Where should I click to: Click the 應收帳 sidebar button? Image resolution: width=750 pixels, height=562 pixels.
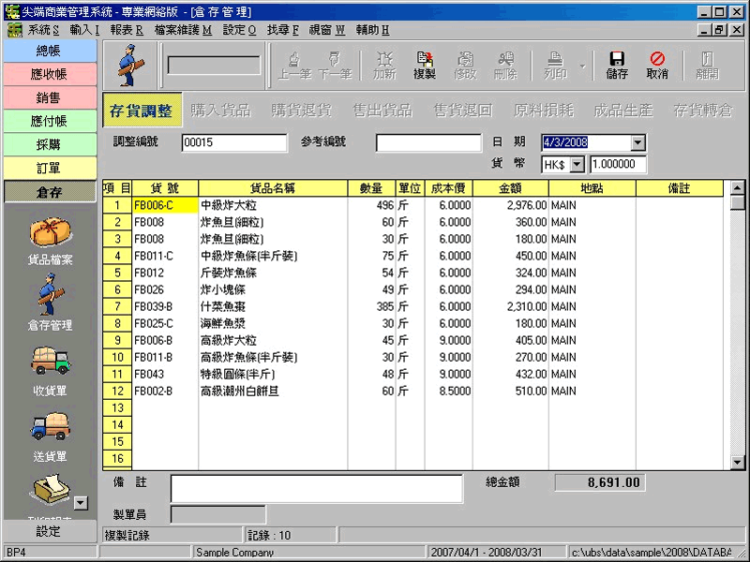click(x=49, y=73)
